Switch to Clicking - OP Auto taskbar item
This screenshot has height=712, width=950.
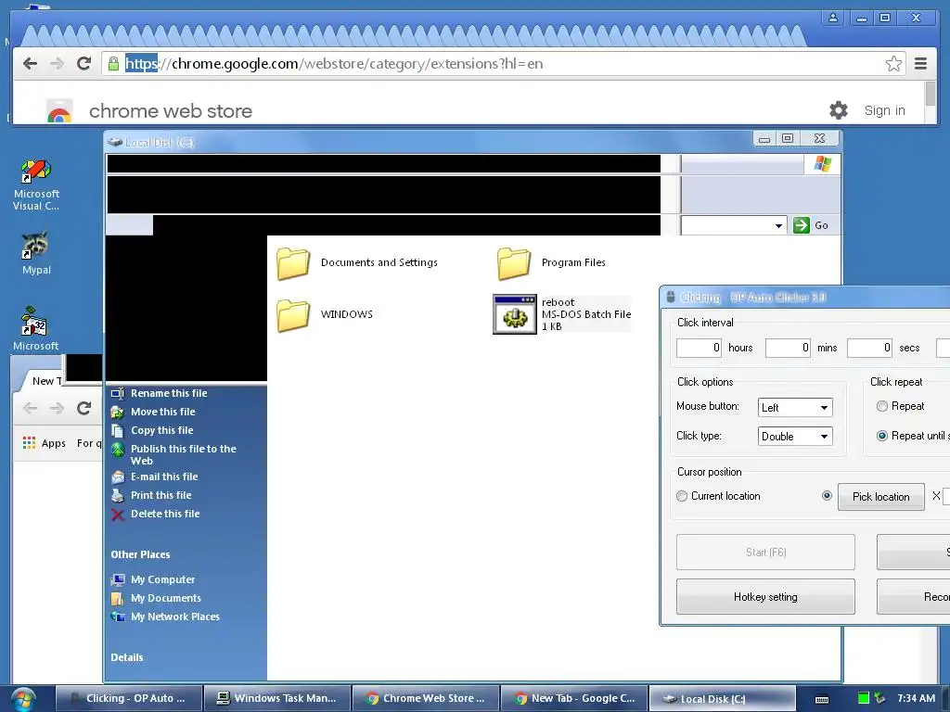coord(129,699)
